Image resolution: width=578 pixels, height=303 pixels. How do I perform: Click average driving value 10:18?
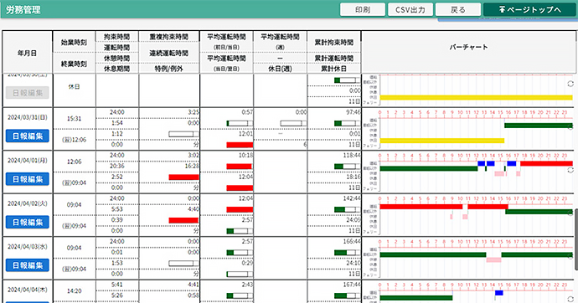point(246,155)
